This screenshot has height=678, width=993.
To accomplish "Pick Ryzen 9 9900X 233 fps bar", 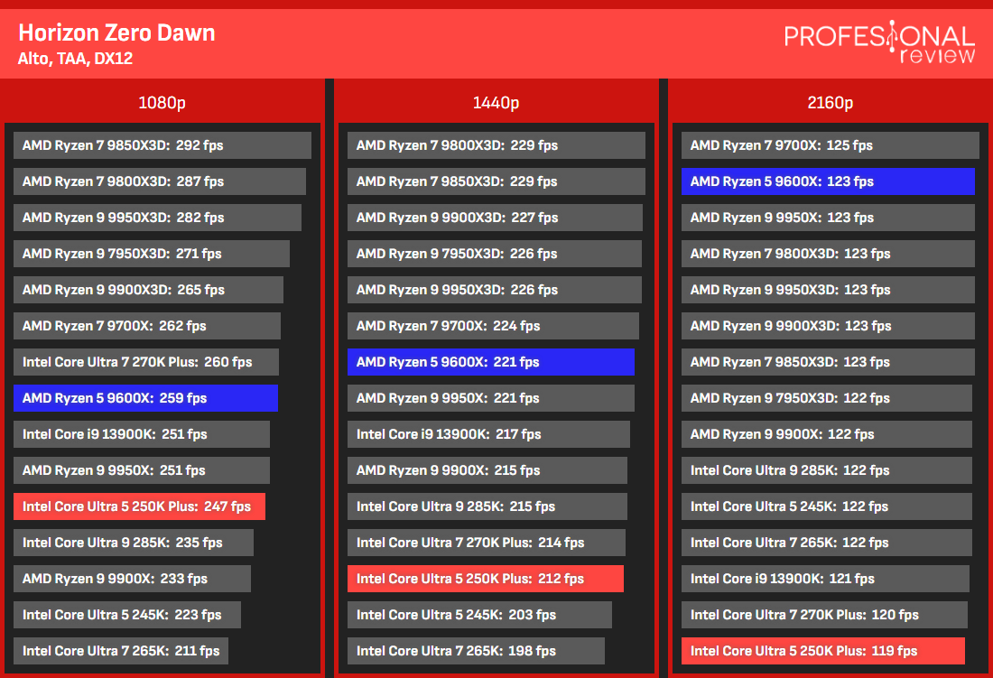I will (x=132, y=578).
